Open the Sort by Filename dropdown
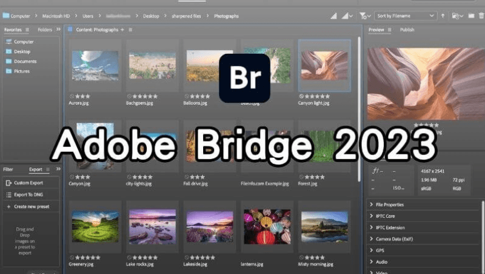Viewport: 485px width, 274px height. pyautogui.click(x=406, y=16)
